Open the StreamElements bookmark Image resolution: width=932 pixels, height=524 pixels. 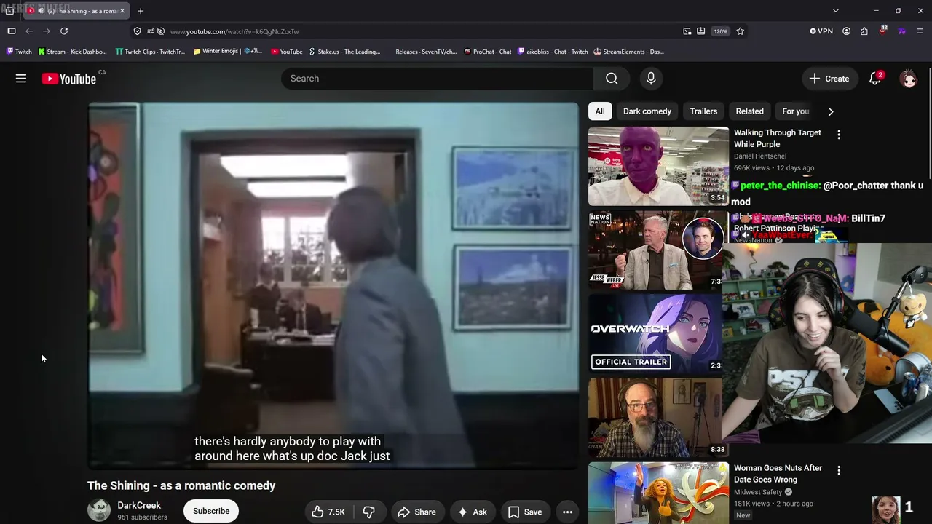click(x=629, y=52)
